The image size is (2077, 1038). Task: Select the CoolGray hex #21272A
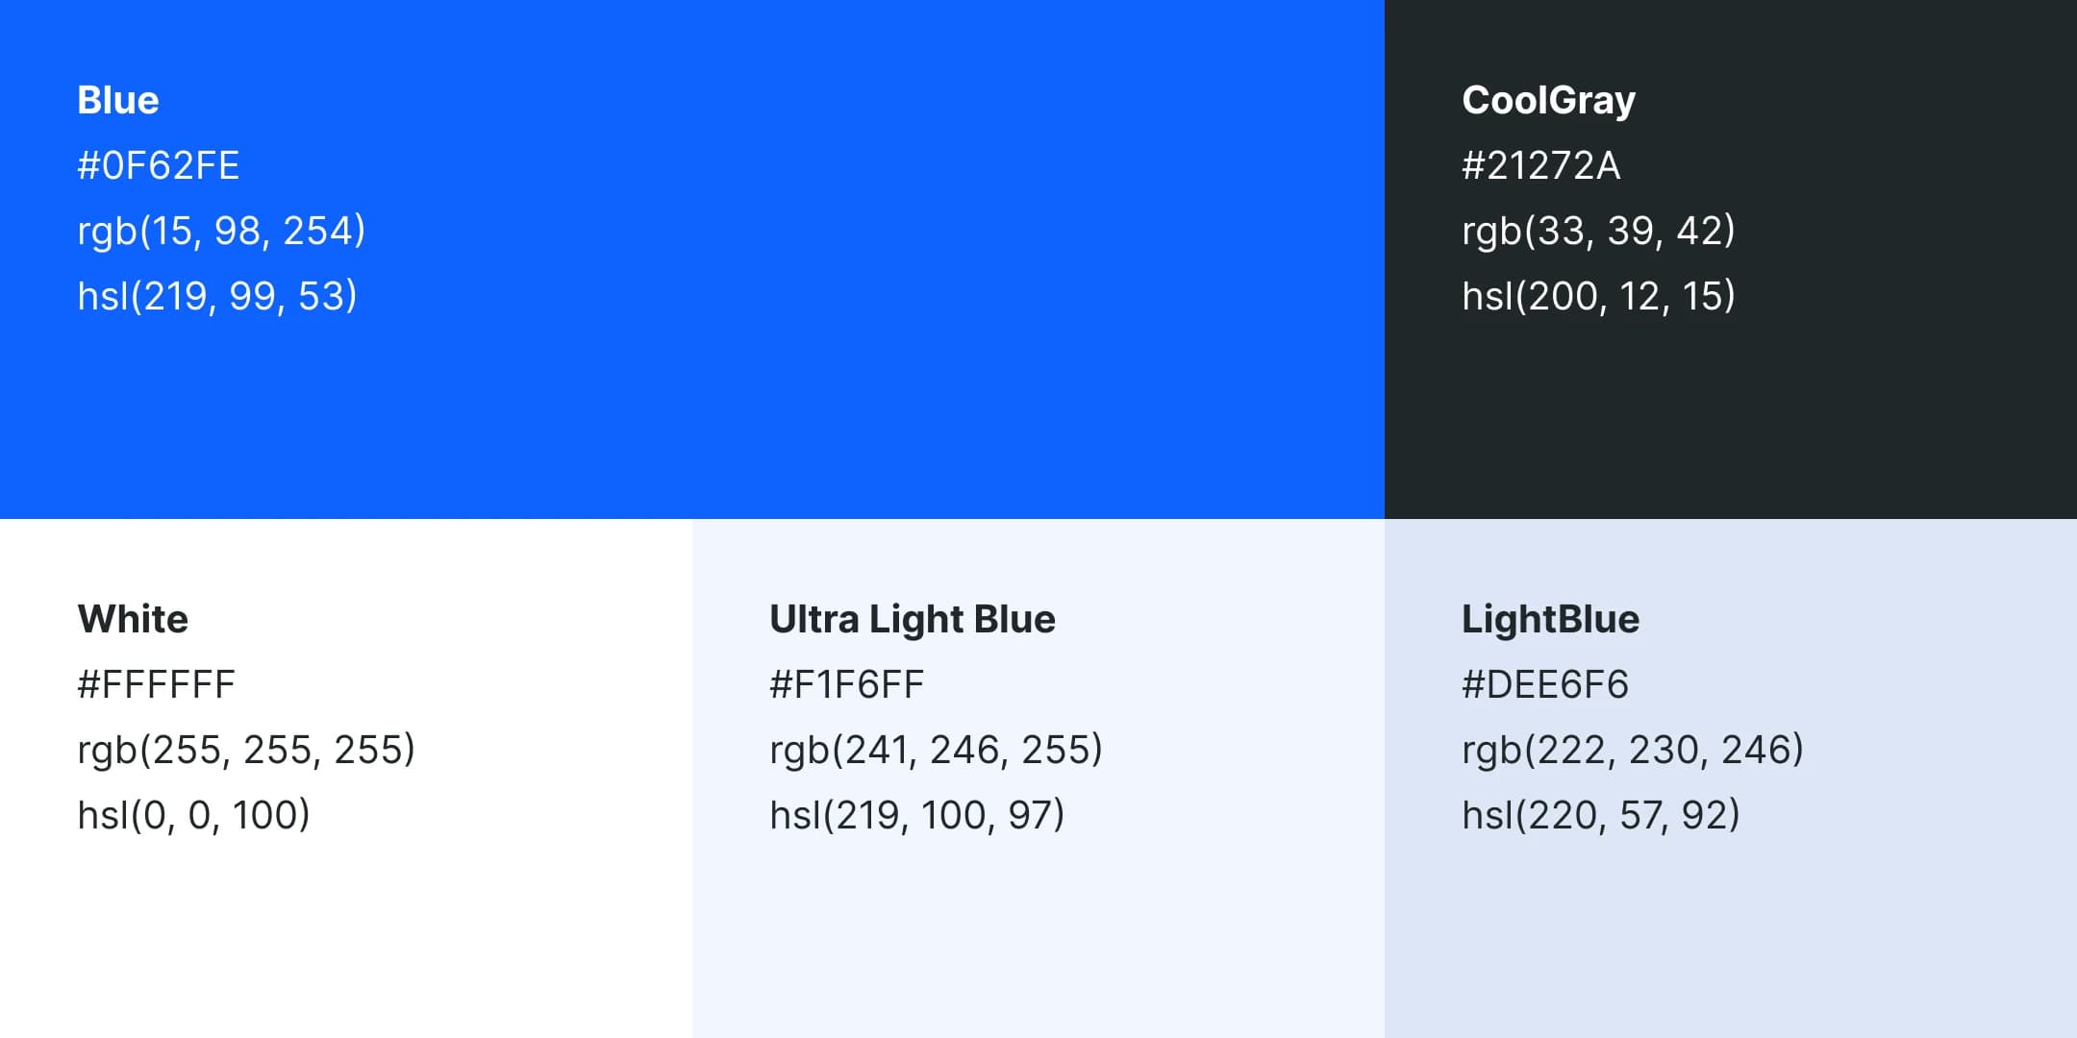pos(1540,165)
